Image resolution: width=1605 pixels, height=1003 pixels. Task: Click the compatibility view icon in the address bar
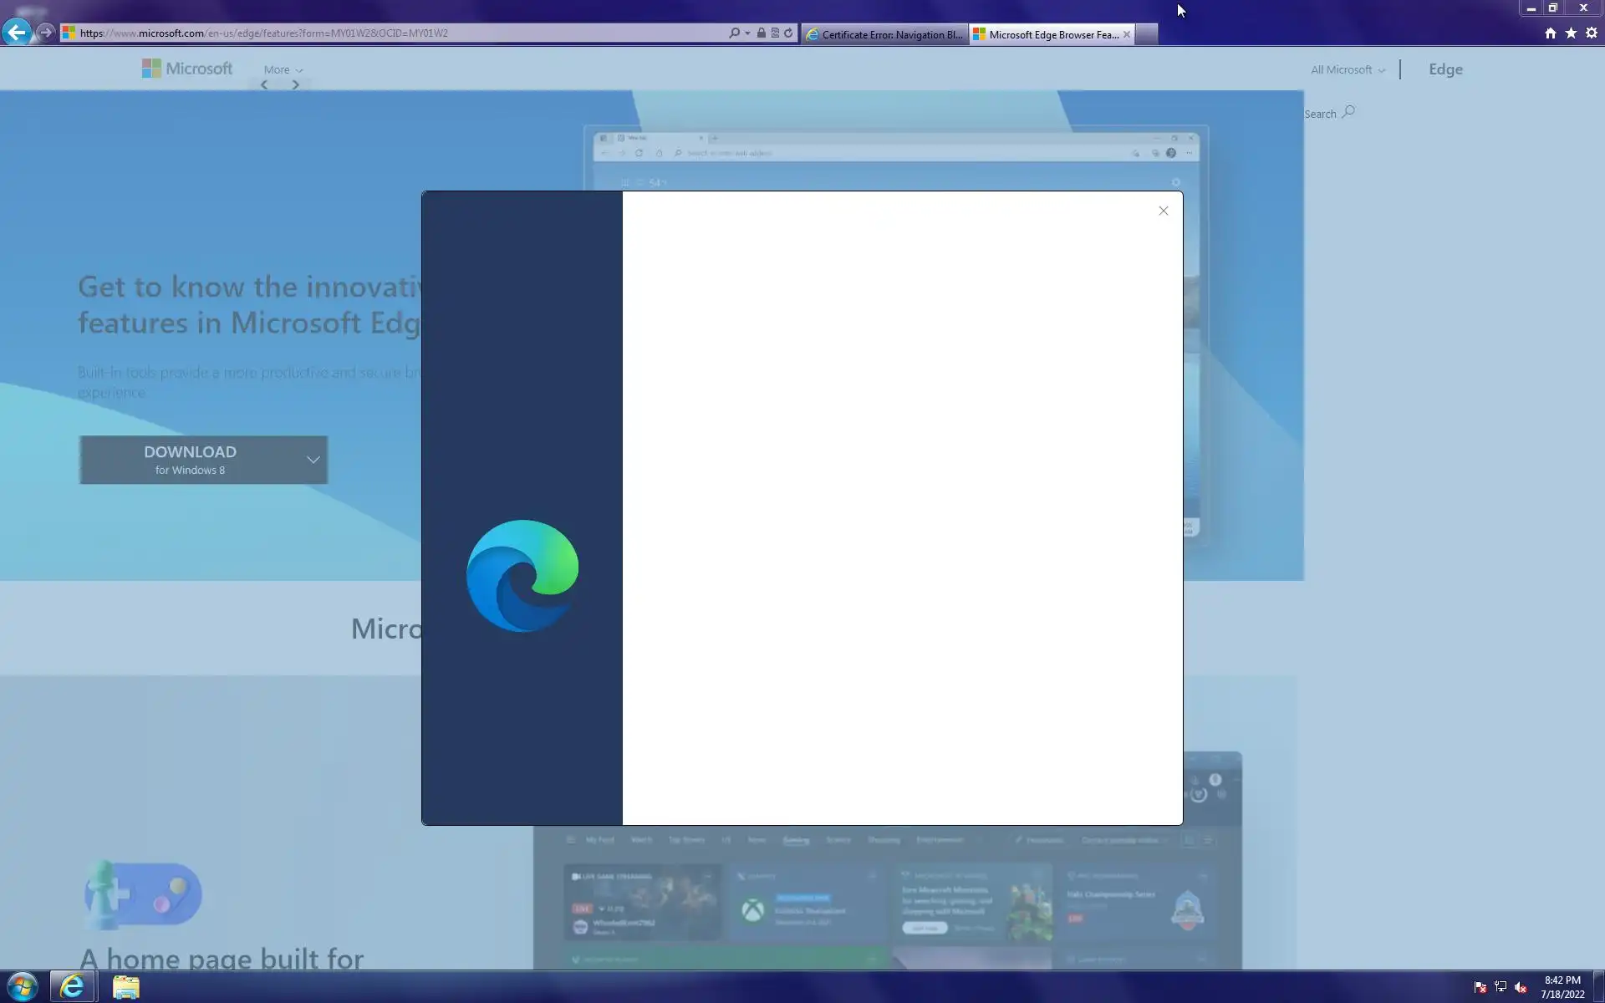tap(775, 33)
